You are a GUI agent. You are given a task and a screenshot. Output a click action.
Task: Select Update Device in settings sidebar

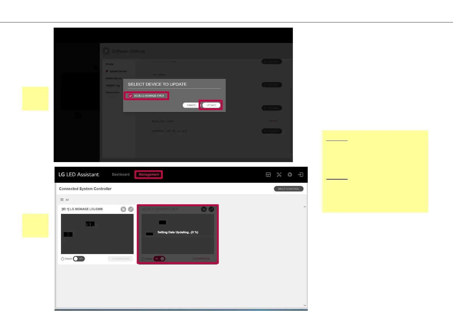118,71
